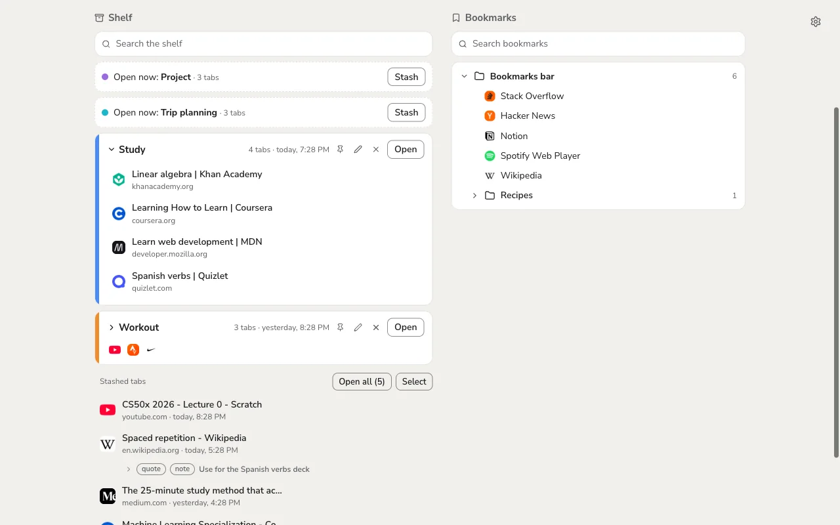Click the YouTube icon beside CS50x stashed tab
The image size is (840, 525).
108,410
